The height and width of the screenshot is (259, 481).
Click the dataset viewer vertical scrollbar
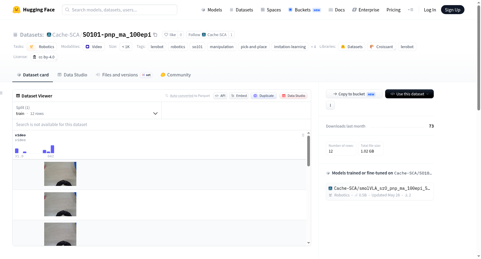coord(308,151)
